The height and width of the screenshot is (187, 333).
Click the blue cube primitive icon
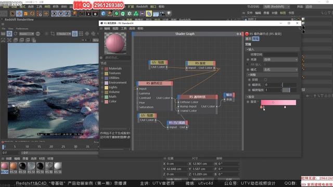pos(103,14)
